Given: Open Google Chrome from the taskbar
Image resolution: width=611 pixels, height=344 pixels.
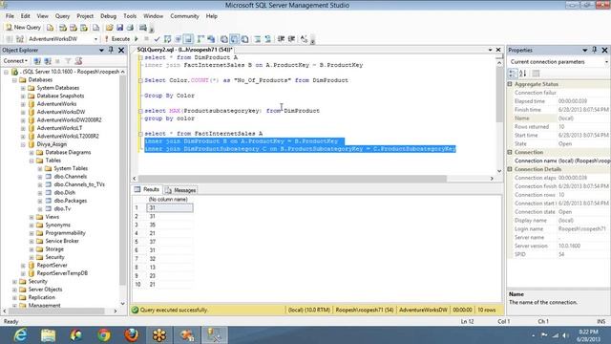Looking at the screenshot, I should coord(104,335).
